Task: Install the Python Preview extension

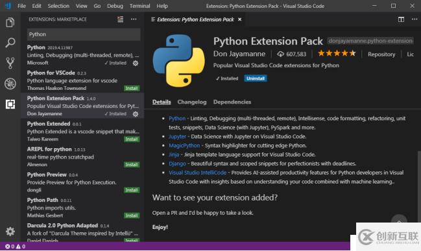Action: 132,190
